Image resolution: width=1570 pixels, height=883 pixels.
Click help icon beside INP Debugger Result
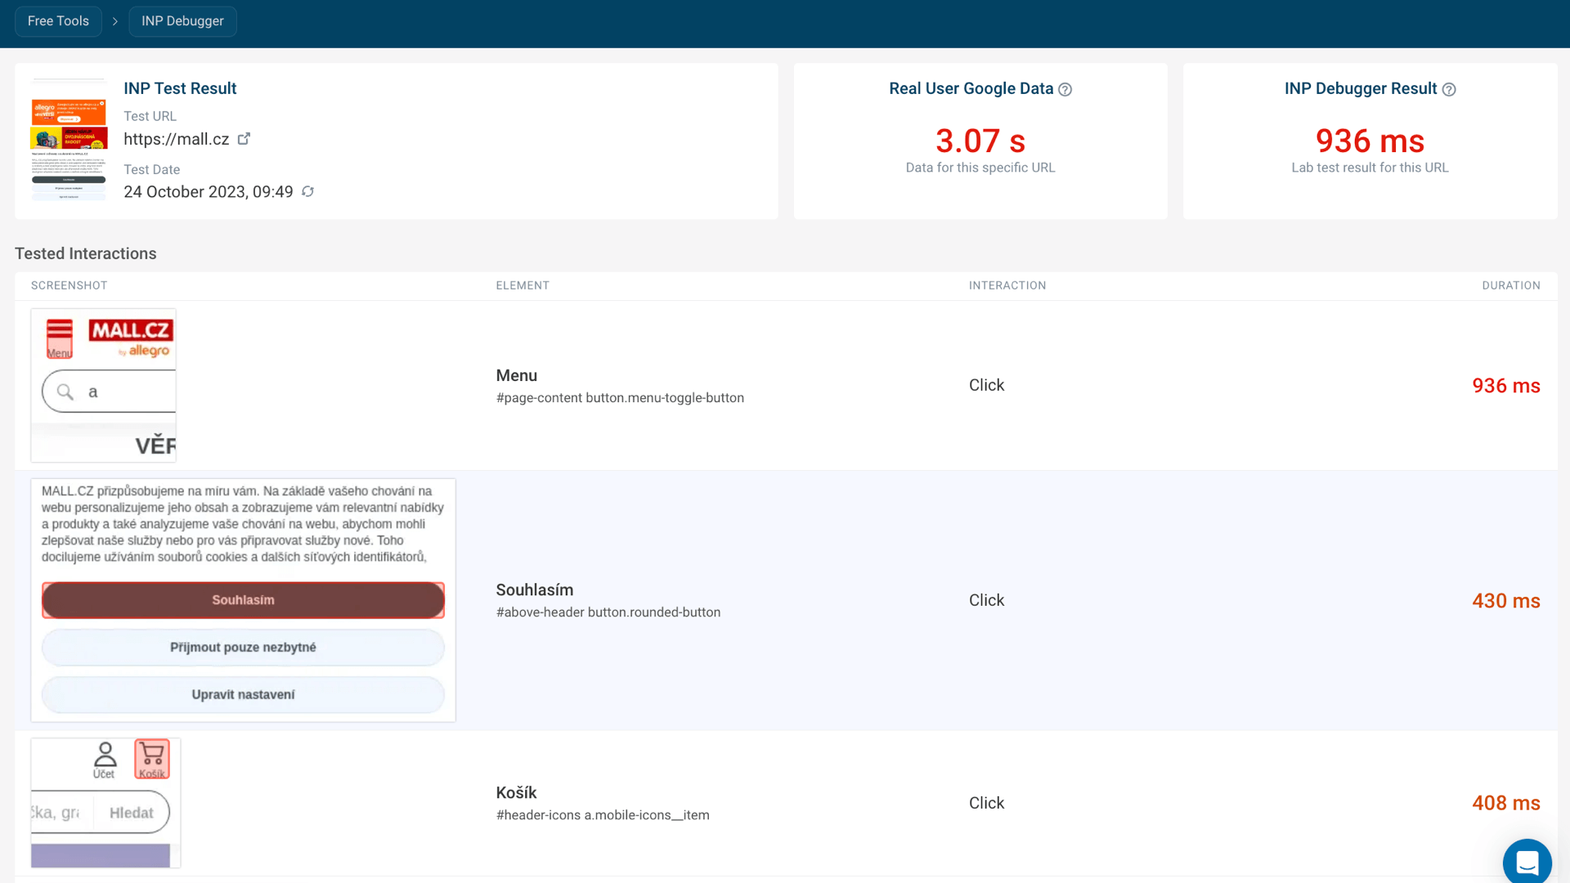(1449, 90)
